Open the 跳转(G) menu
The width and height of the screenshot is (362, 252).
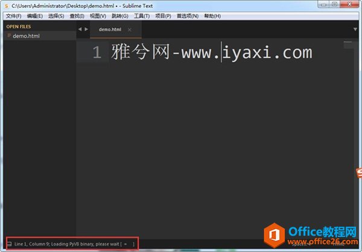click(119, 16)
